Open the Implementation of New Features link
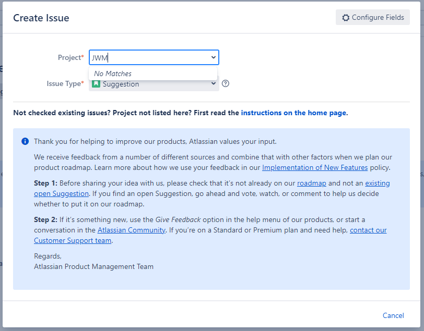Screen dimensions: 424x331 (315, 168)
